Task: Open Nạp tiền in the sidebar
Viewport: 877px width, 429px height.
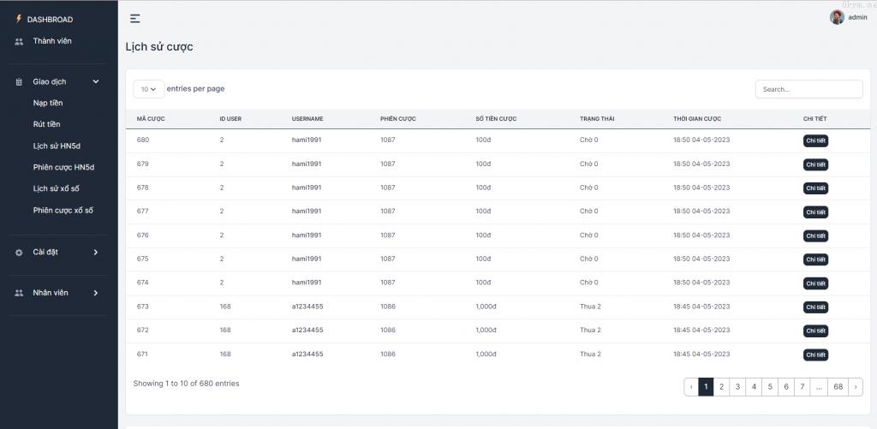Action: pyautogui.click(x=48, y=103)
